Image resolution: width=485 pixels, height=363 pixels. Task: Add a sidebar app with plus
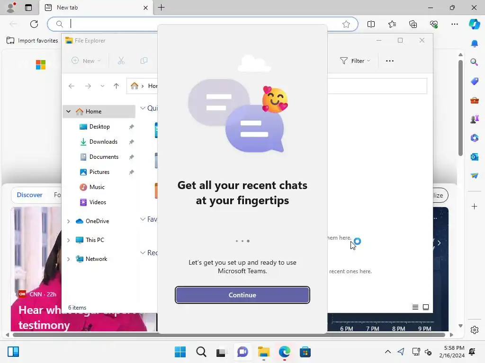(474, 206)
